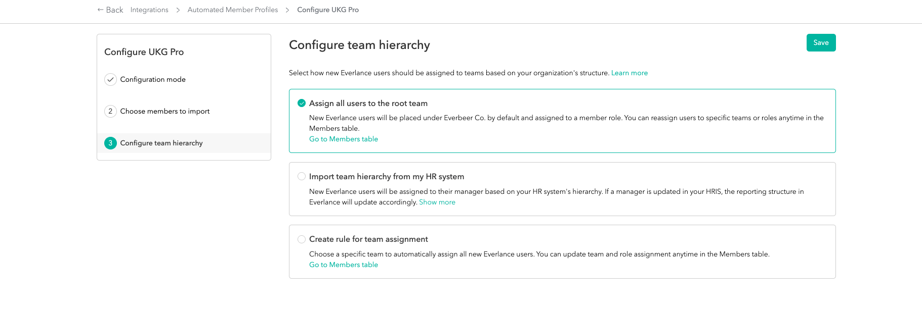Click the teal filled radio indicator on first option
The width and height of the screenshot is (922, 311).
(x=302, y=102)
